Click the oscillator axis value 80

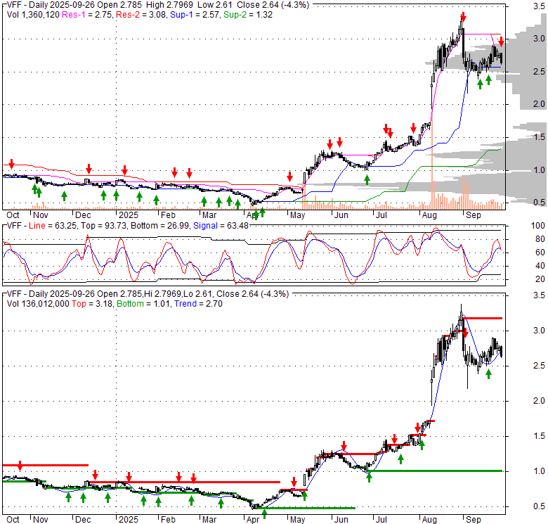pyautogui.click(x=540, y=239)
